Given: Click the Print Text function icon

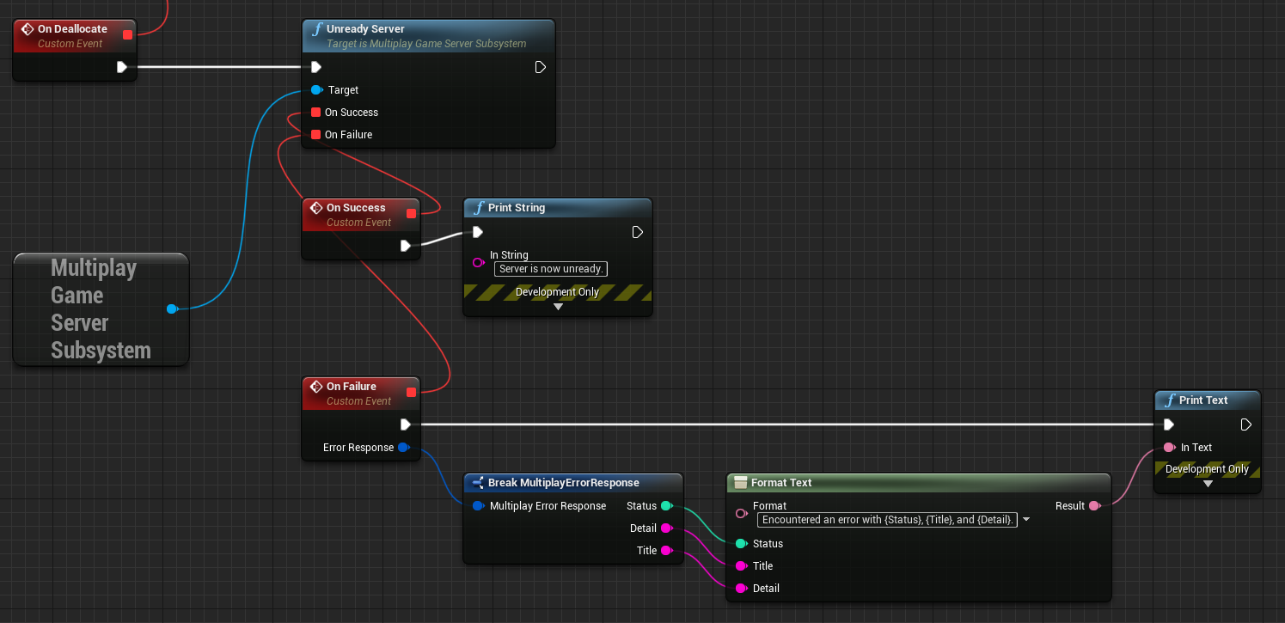Looking at the screenshot, I should [x=1170, y=400].
